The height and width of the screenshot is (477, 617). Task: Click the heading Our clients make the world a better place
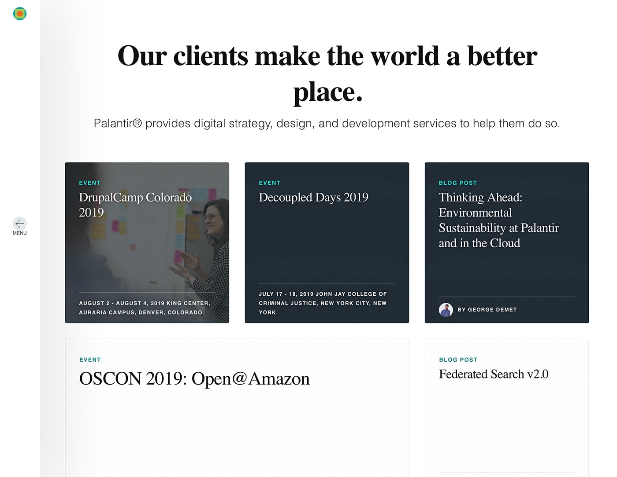click(327, 73)
